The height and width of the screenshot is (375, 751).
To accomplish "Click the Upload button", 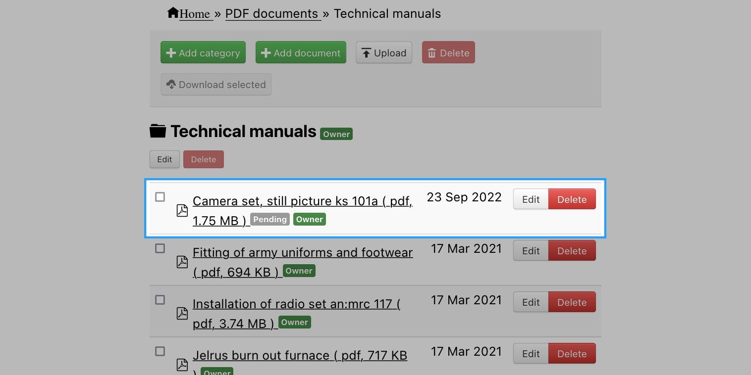I will [384, 52].
